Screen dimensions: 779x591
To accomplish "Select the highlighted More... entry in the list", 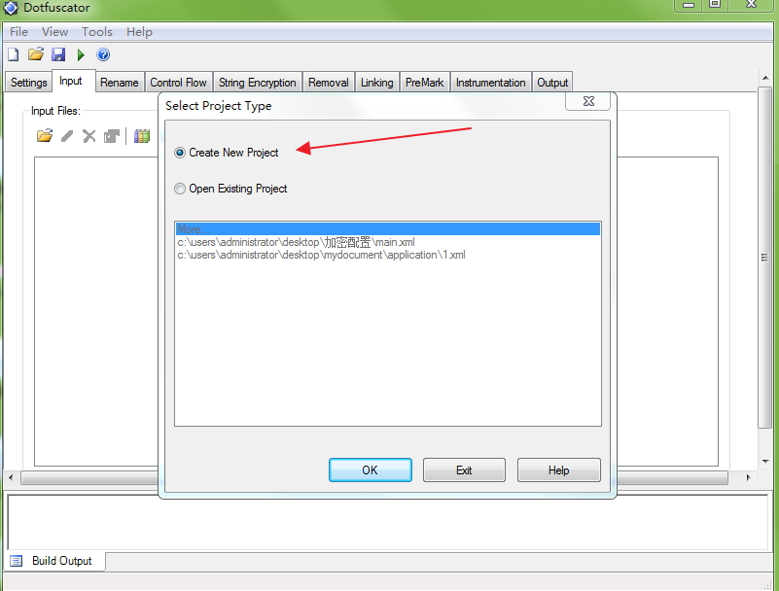I will click(387, 229).
